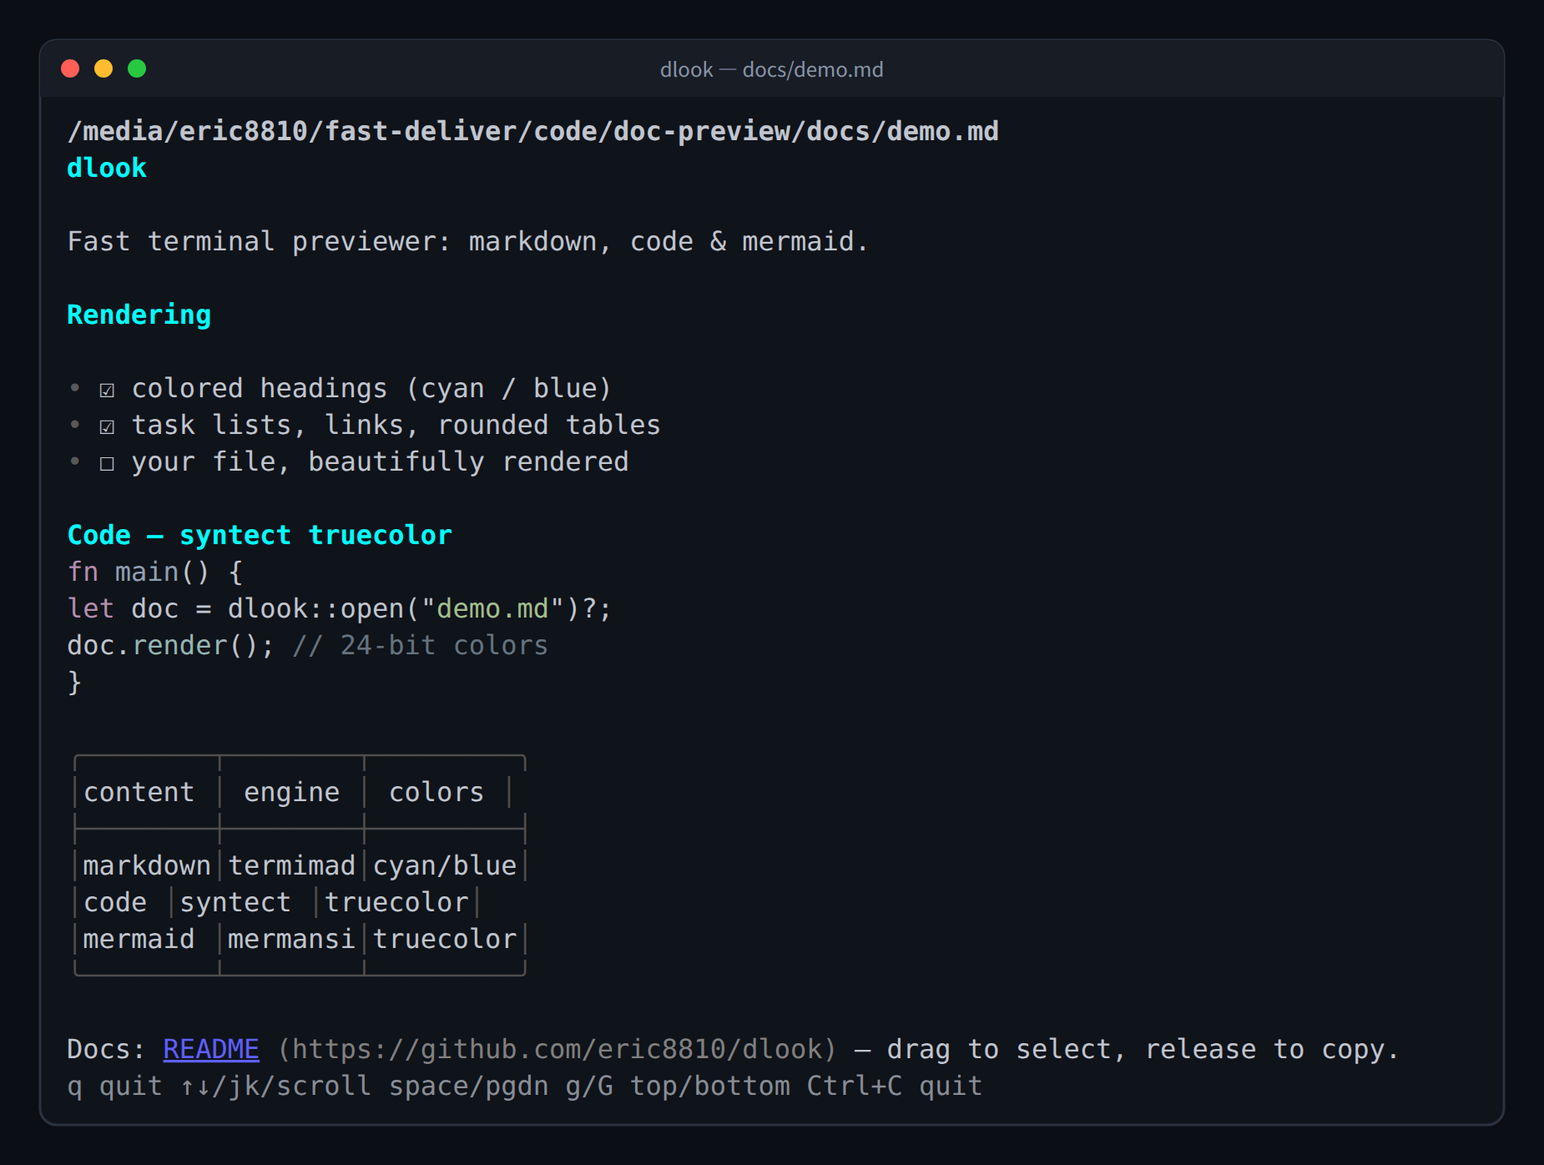The height and width of the screenshot is (1165, 1544).
Task: Click the red close window button
Action: click(x=70, y=68)
